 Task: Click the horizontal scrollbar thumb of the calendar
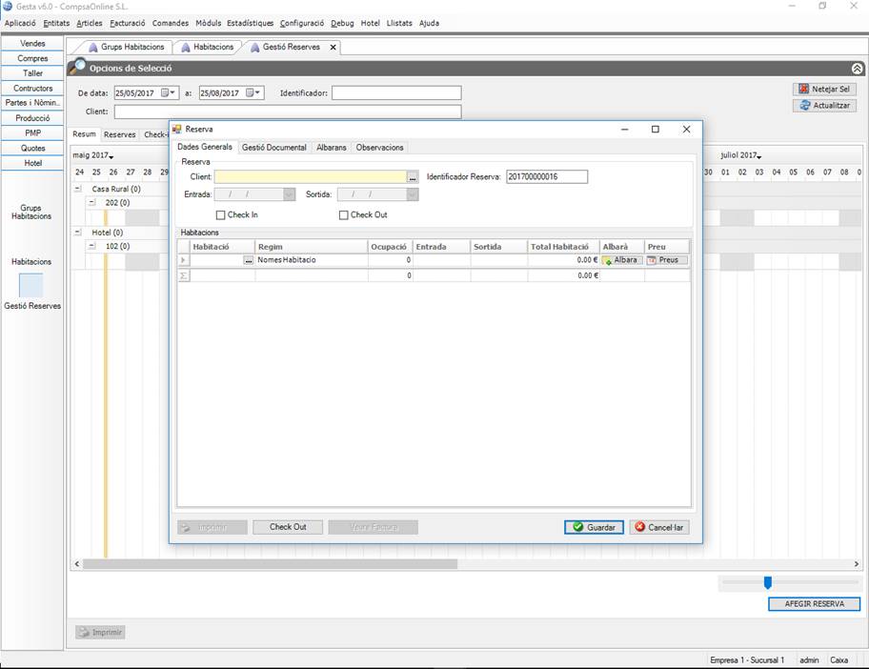click(x=270, y=564)
